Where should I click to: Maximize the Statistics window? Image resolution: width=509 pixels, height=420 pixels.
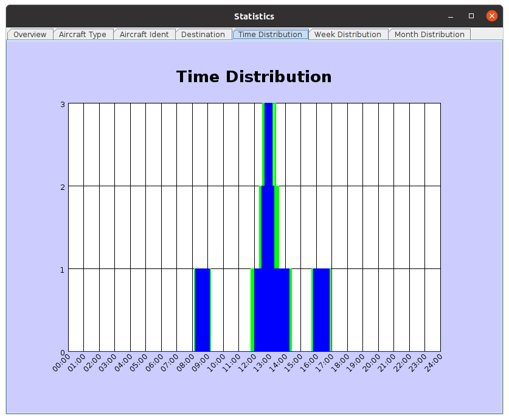(471, 16)
